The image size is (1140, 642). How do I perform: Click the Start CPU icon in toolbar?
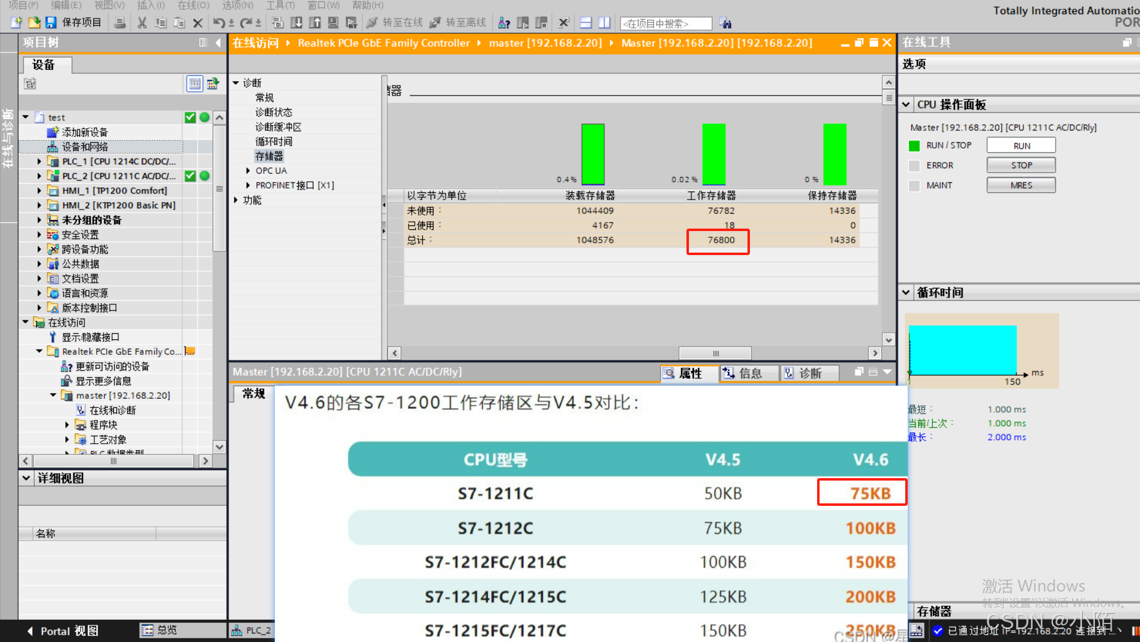(x=523, y=23)
